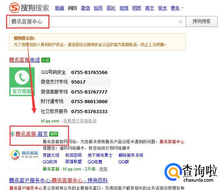Click the green phone 官方客服 icon
221x190 pixels.
coord(22,82)
